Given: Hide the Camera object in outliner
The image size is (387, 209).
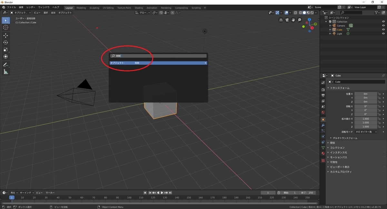Looking at the screenshot, I should click(383, 26).
